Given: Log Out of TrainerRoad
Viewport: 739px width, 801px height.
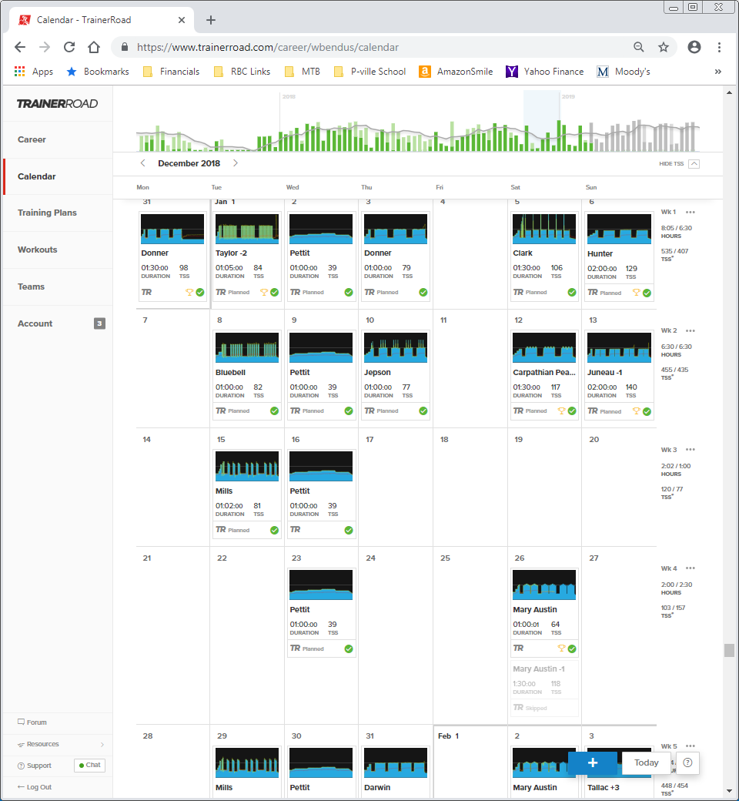Looking at the screenshot, I should (x=35, y=787).
